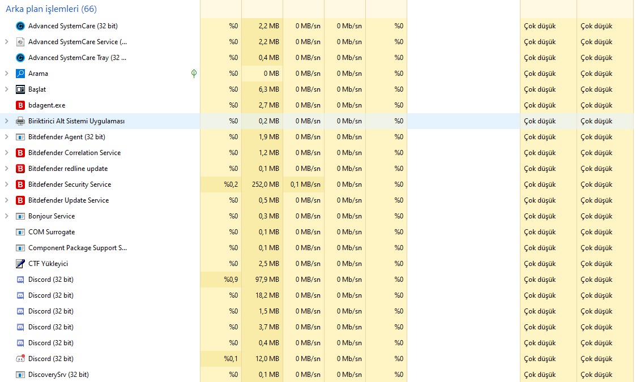Expand the Bitdefender Update Service group
Image resolution: width=636 pixels, height=382 pixels.
point(6,200)
